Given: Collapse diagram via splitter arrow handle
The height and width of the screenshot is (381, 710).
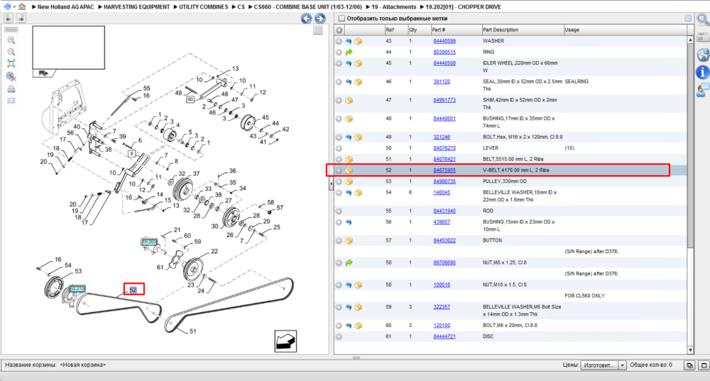Looking at the screenshot, I should pos(331,183).
